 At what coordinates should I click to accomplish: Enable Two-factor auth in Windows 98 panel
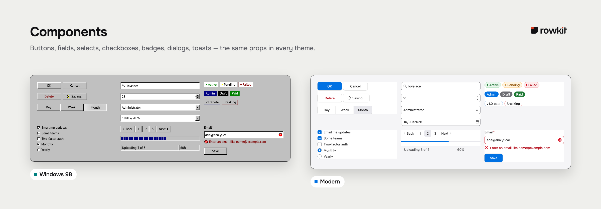point(39,139)
